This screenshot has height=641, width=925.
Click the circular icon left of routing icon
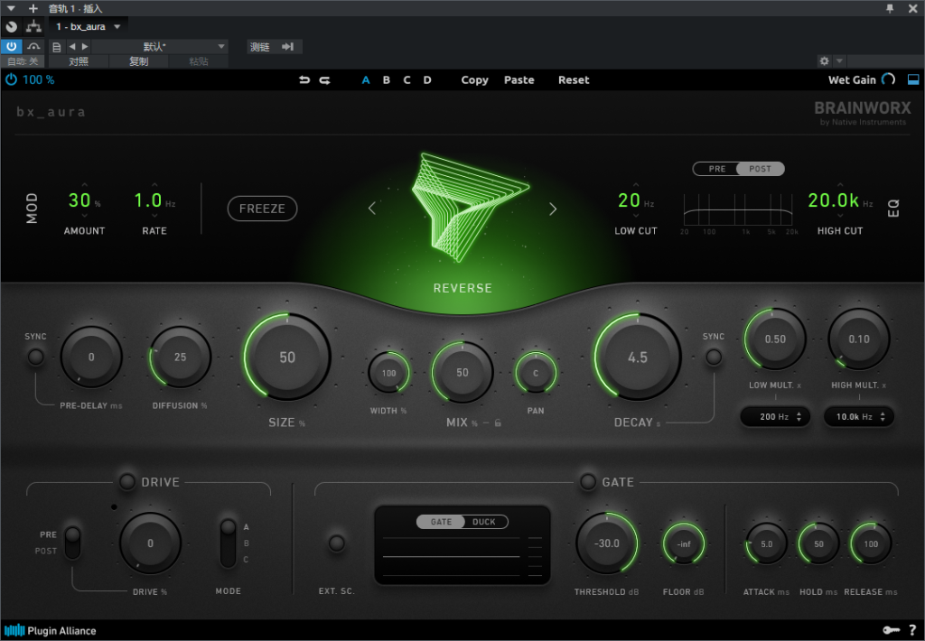point(11,26)
